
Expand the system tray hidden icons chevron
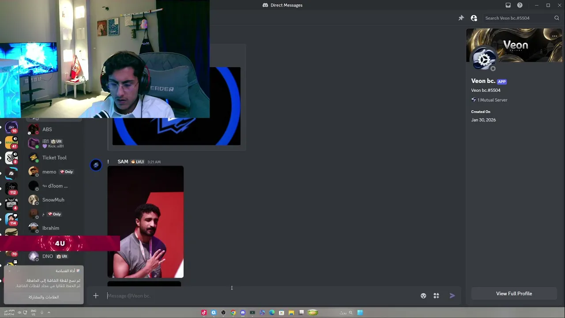(49, 313)
